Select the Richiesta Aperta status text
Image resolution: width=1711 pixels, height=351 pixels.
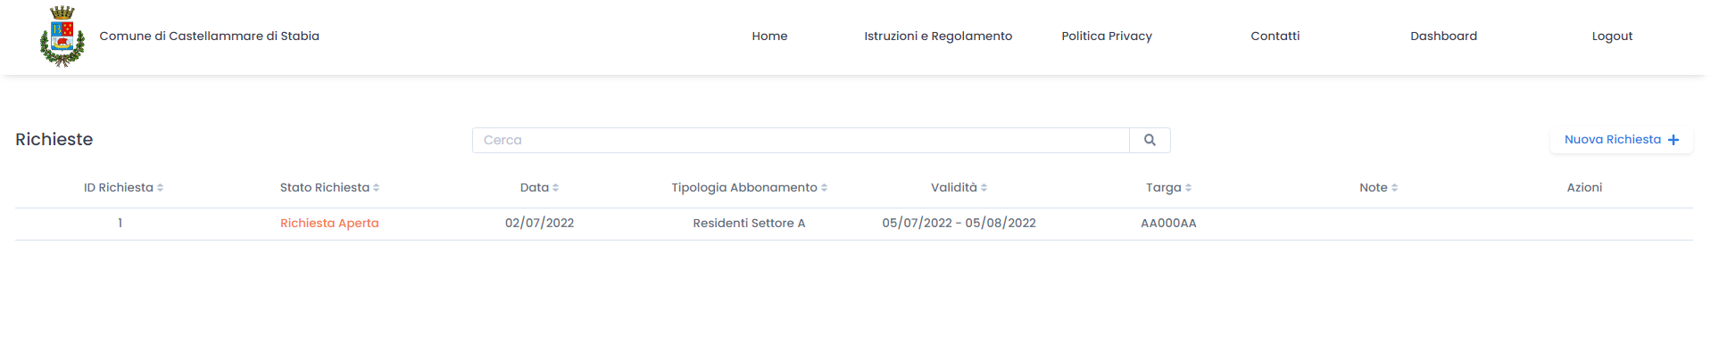coord(329,224)
